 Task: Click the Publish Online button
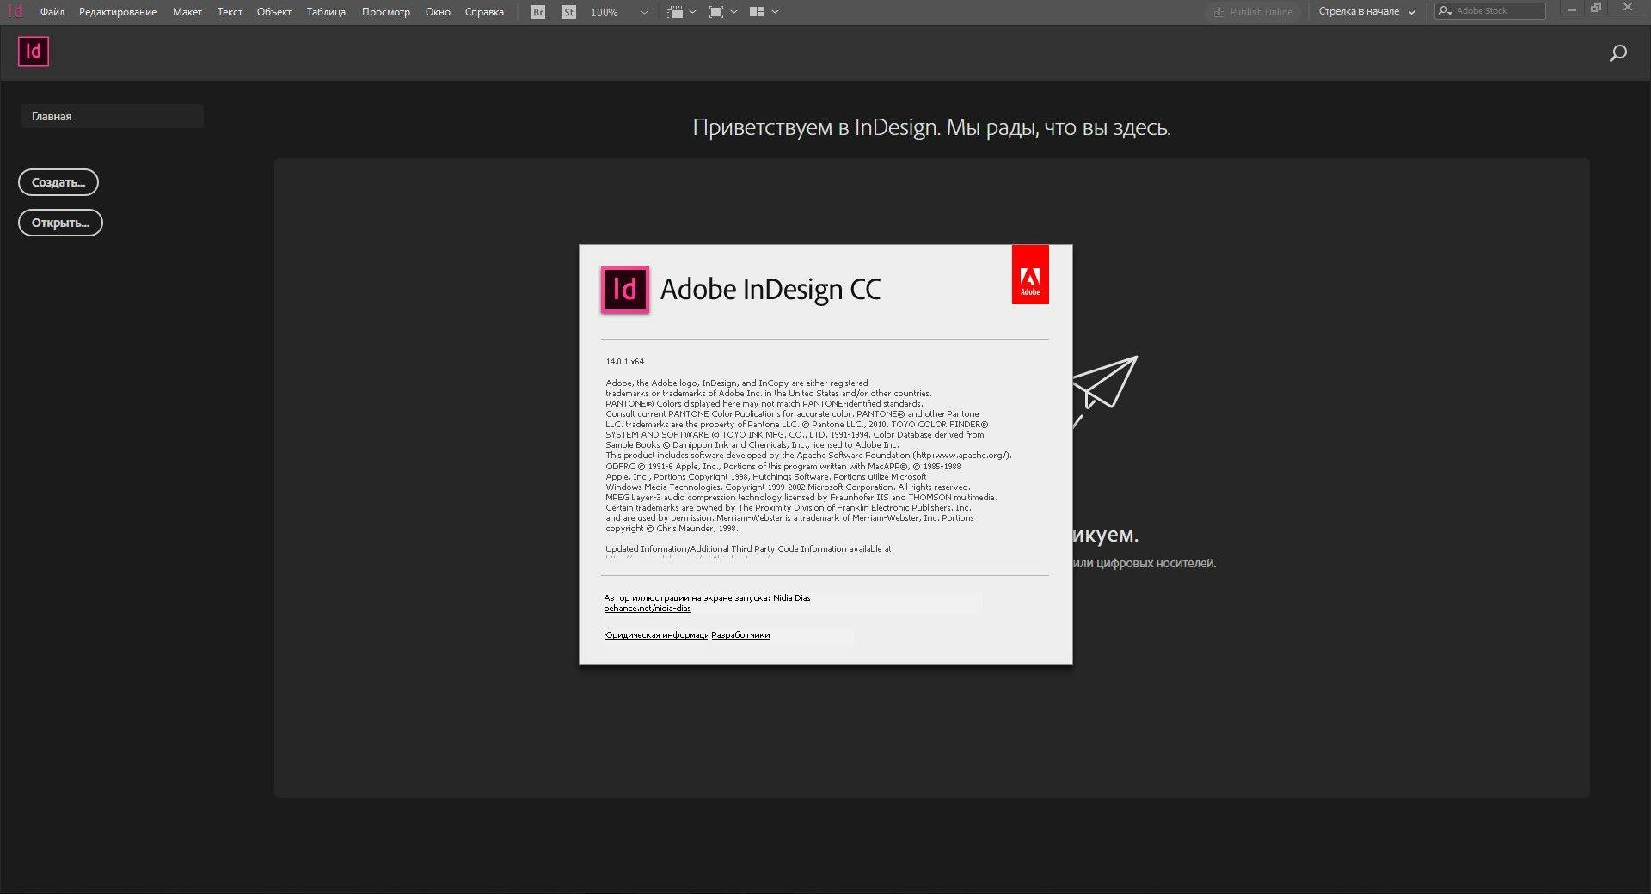tap(1254, 12)
